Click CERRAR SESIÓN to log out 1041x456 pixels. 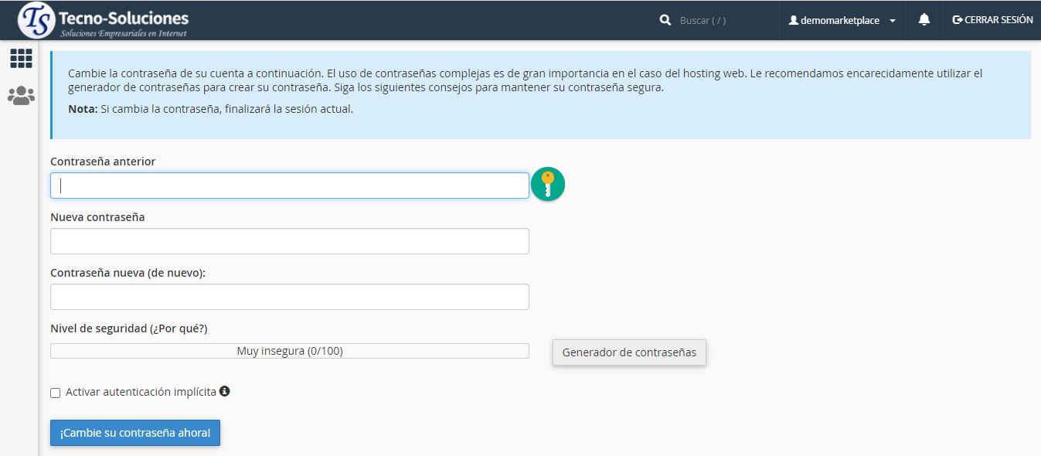point(992,20)
